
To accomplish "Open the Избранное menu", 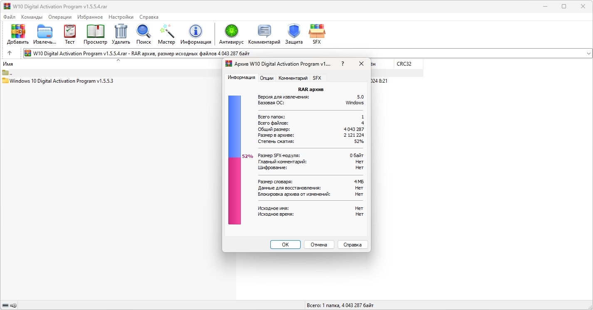I will [x=90, y=17].
